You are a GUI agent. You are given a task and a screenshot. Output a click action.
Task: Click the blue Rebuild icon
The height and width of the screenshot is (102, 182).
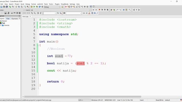pyautogui.click(x=40, y=7)
